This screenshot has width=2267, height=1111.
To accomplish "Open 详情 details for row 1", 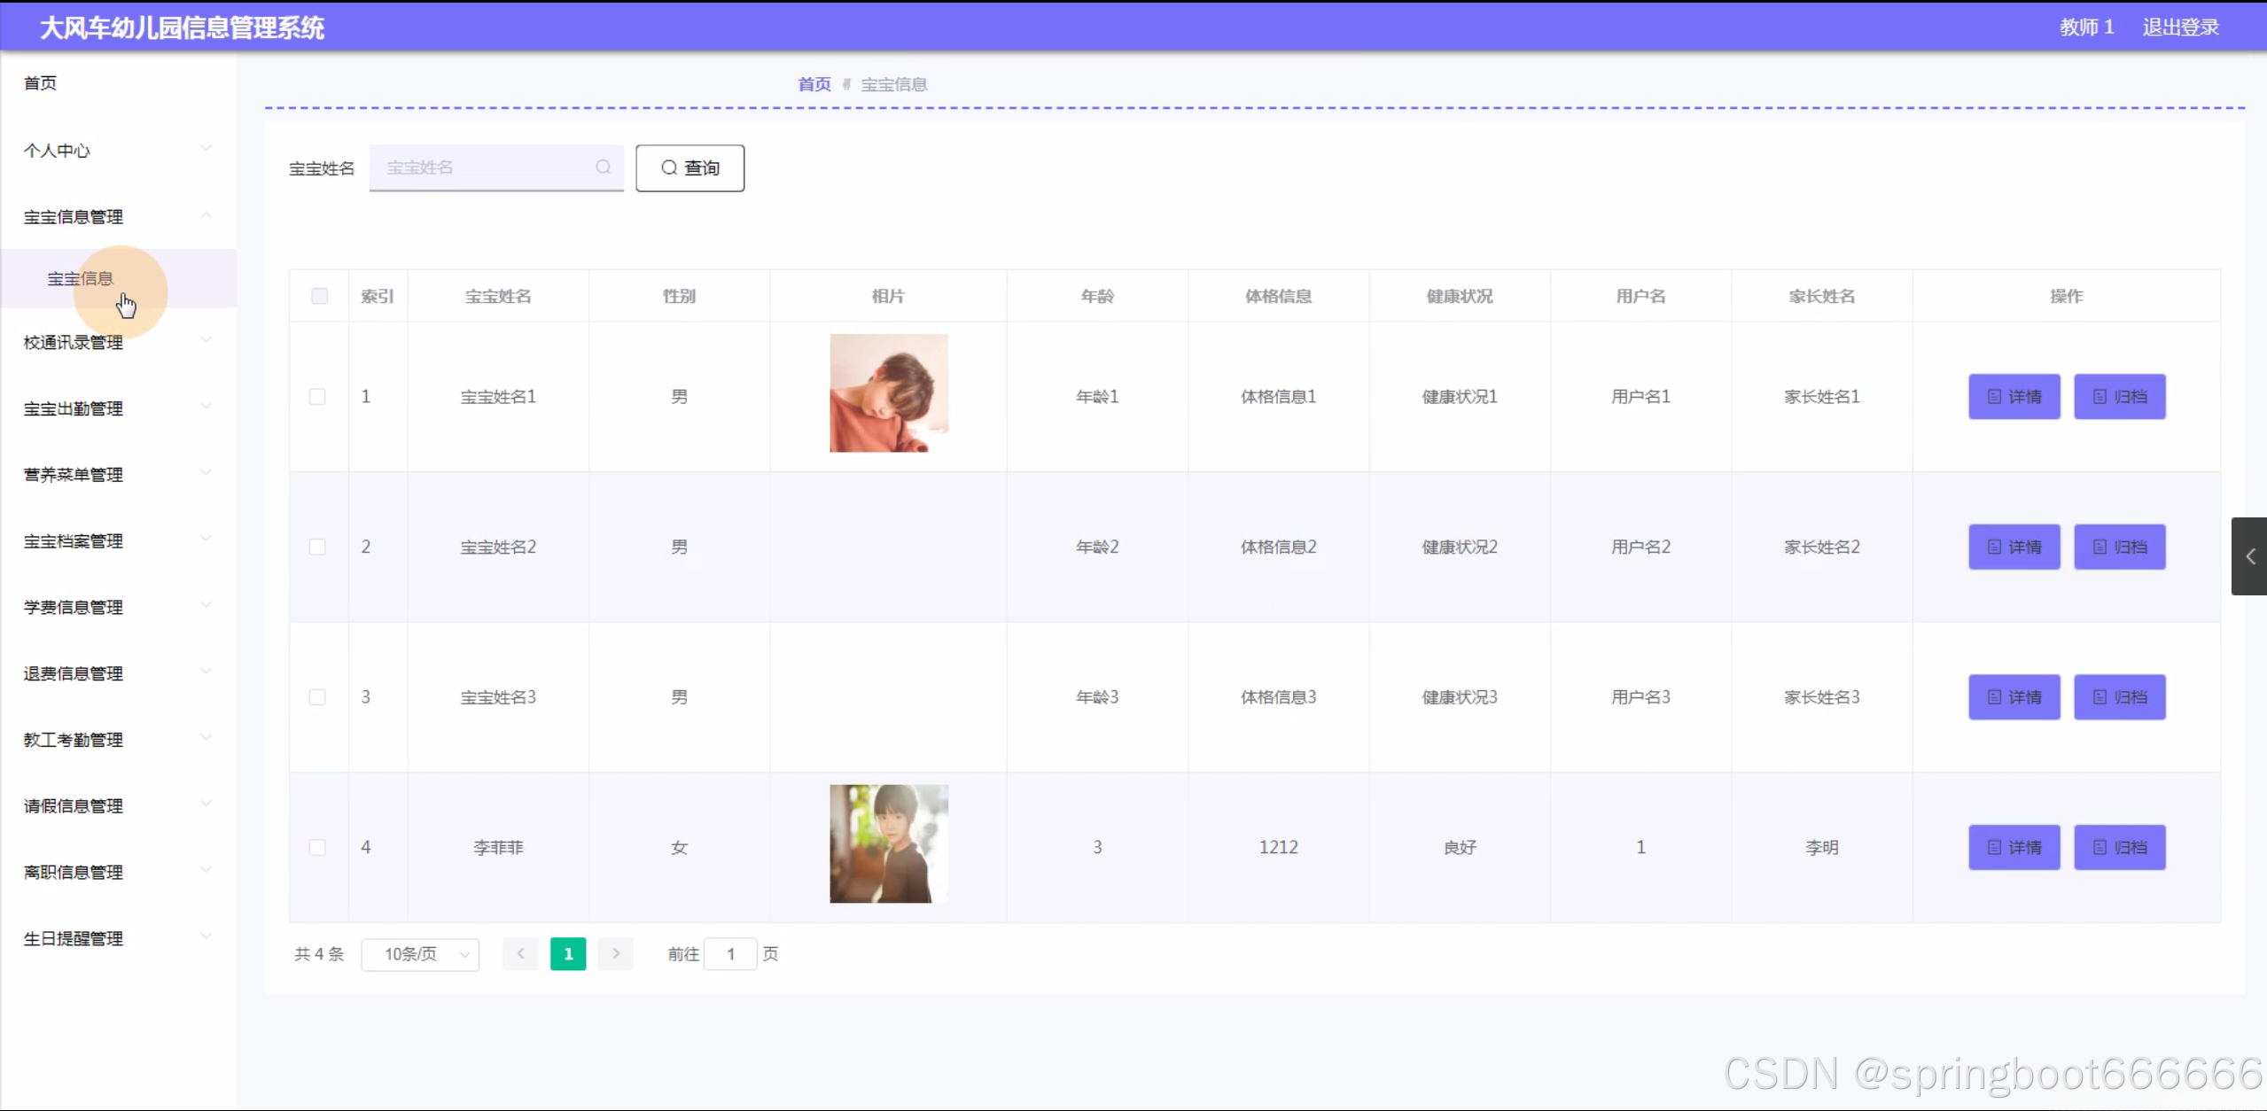I will tap(2014, 396).
